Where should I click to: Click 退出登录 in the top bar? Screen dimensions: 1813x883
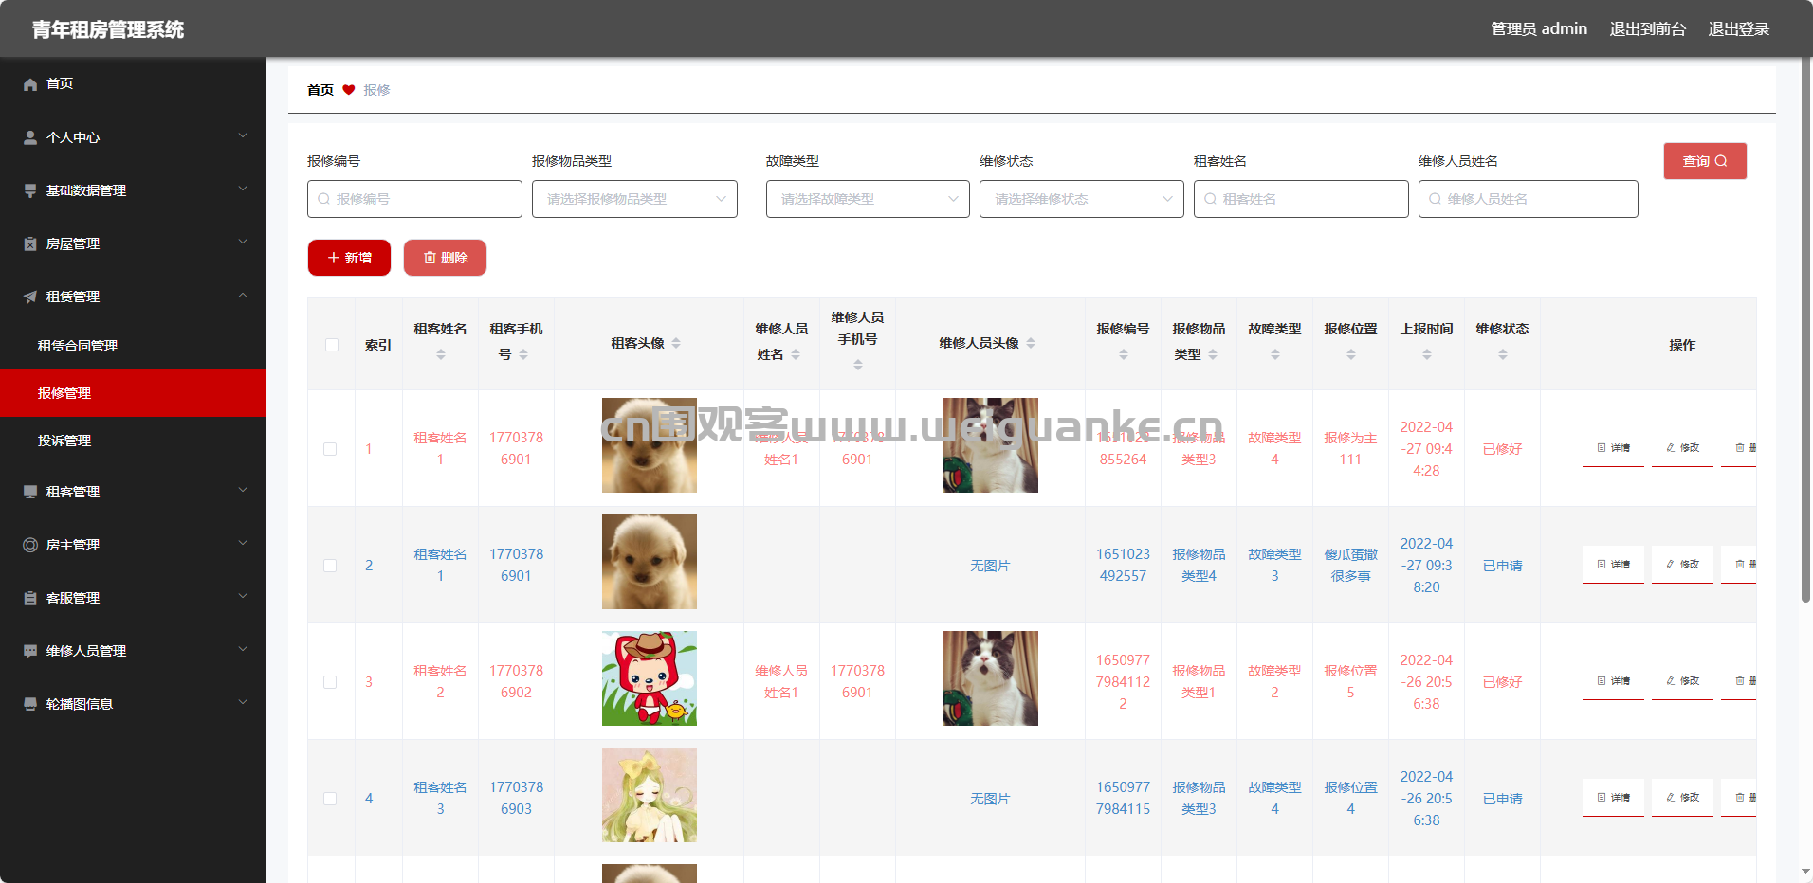[x=1739, y=29]
